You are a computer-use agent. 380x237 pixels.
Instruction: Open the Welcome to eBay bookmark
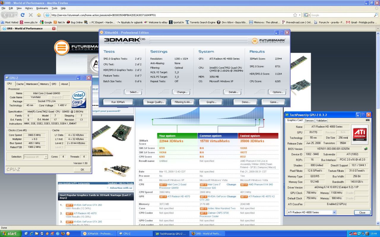(x=156, y=22)
